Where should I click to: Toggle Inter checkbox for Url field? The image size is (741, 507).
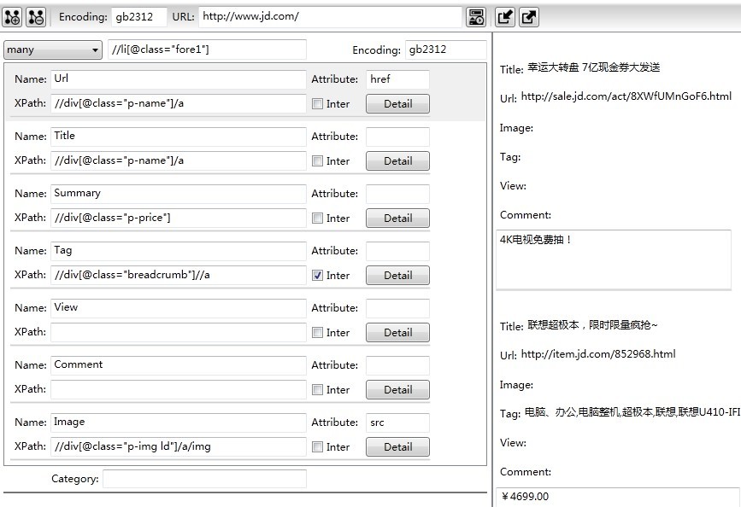[x=318, y=104]
